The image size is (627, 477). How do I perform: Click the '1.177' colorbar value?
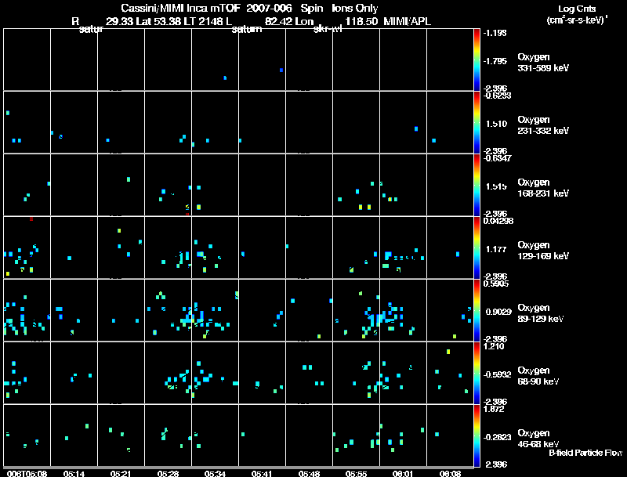496,249
